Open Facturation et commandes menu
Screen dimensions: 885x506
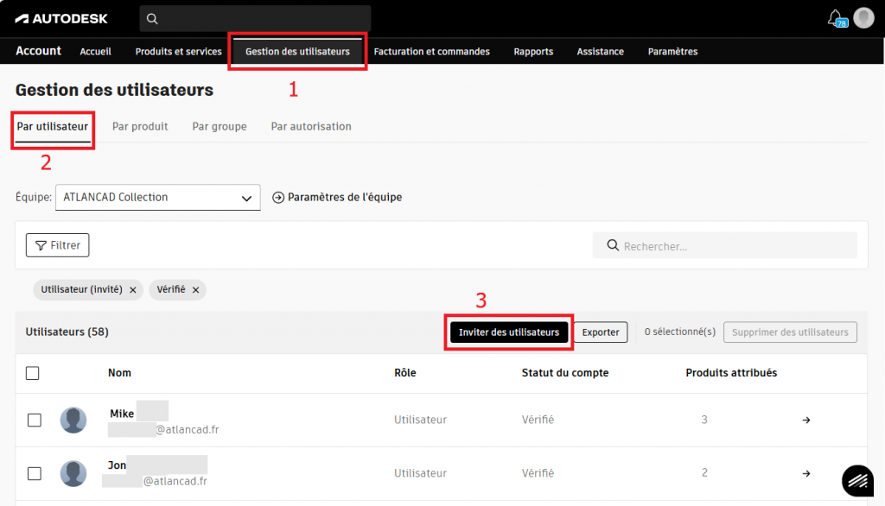pyautogui.click(x=431, y=52)
